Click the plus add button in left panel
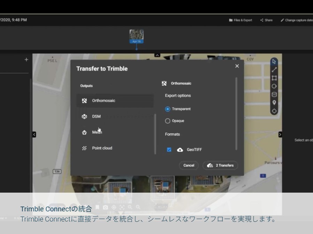 (x=26, y=59)
